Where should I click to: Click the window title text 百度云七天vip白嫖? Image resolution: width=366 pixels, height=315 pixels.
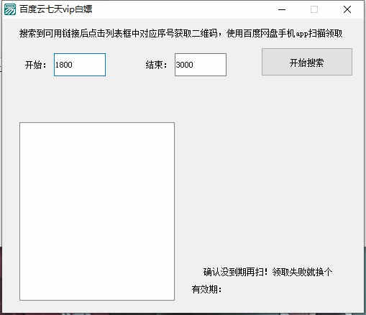[55, 9]
